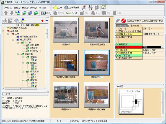Select the 1階壁W15 photo thumbnail

[x=66, y=30]
